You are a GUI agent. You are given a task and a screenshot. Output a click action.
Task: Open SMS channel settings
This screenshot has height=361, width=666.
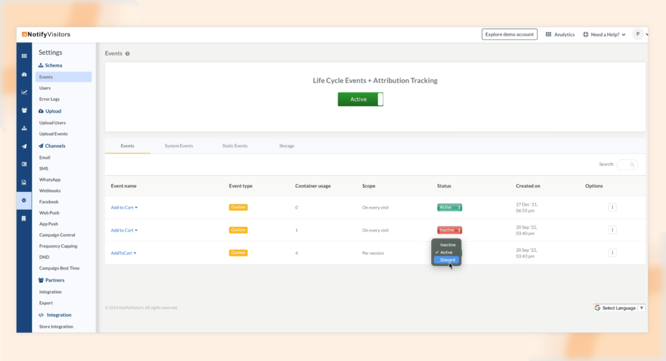(x=44, y=168)
